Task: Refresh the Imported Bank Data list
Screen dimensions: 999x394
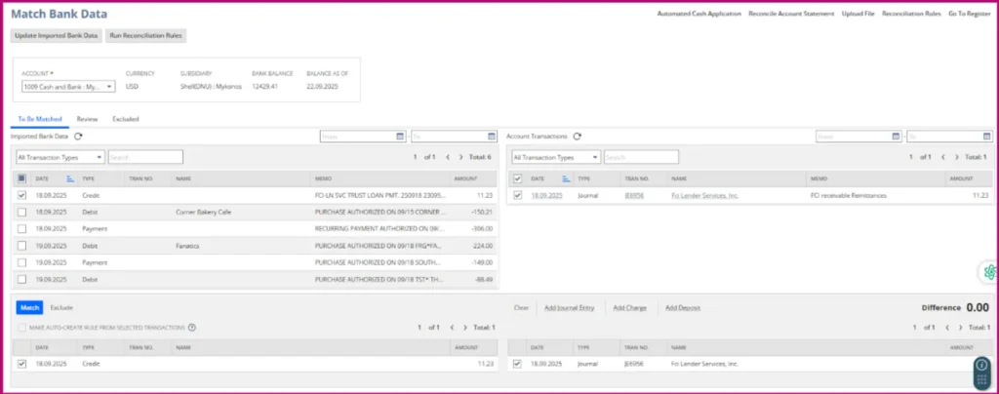Action: point(78,137)
